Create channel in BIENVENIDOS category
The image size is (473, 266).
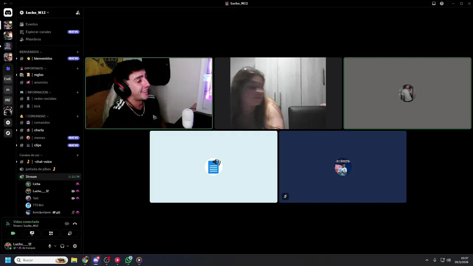coord(78,52)
